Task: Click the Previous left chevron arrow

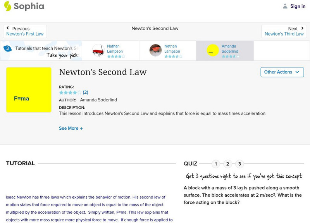Action: click(x=8, y=28)
